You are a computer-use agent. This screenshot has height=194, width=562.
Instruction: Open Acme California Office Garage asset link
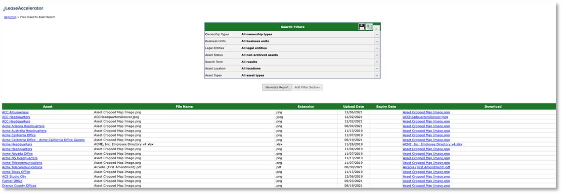point(44,140)
